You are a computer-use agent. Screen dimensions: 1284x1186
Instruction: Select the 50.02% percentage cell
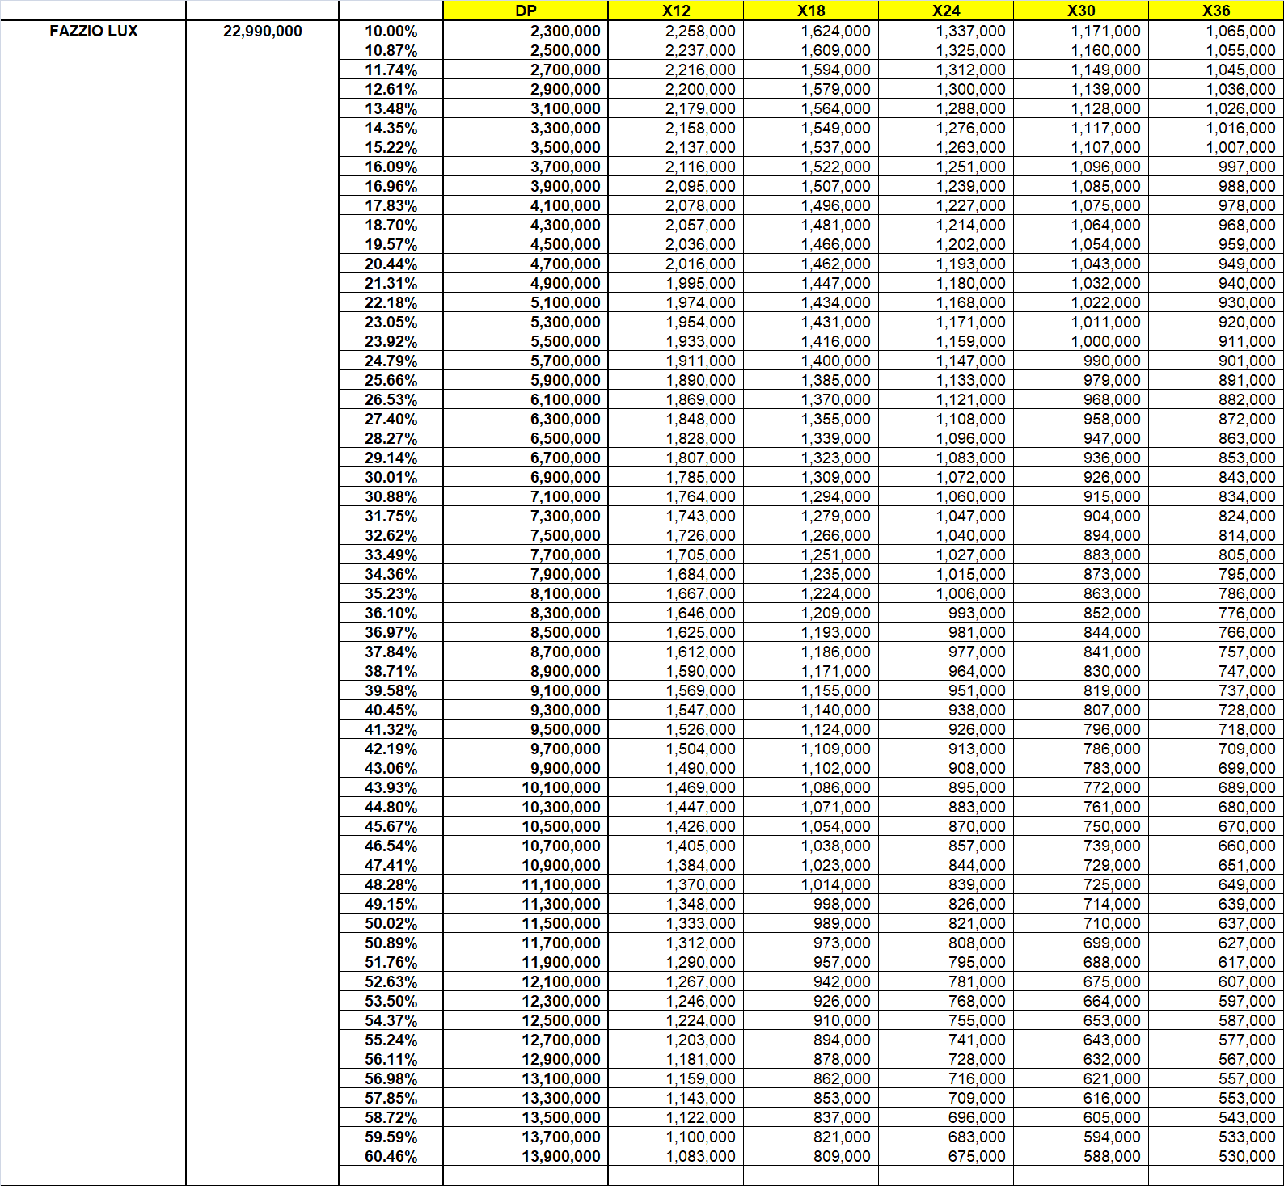391,923
